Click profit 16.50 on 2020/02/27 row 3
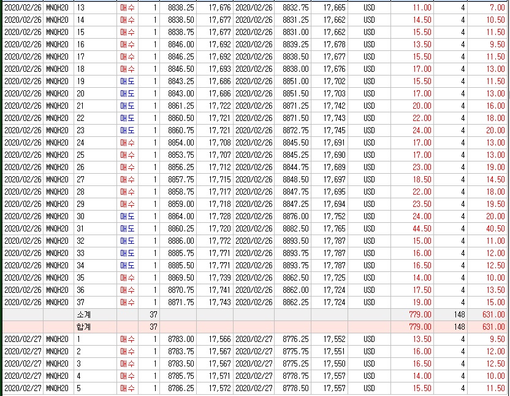510x396 pixels. (x=422, y=363)
